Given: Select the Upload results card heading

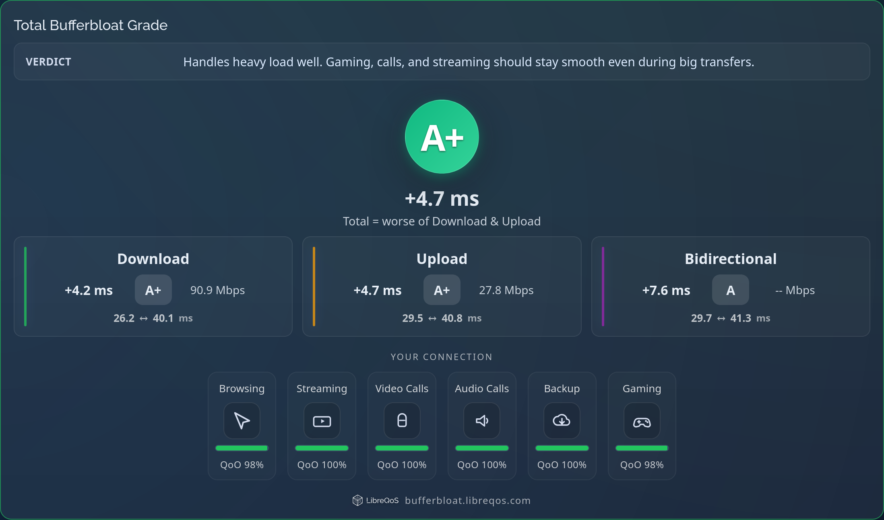Looking at the screenshot, I should [442, 259].
